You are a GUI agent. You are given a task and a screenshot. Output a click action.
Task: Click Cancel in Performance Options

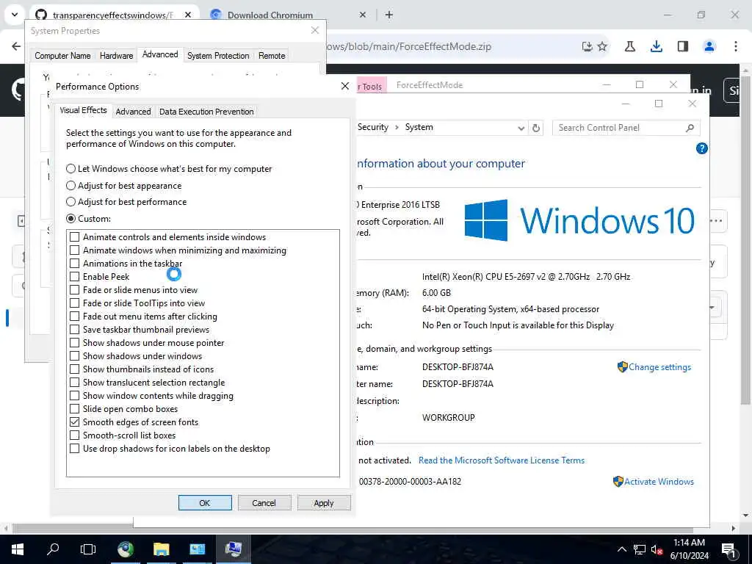(x=264, y=503)
